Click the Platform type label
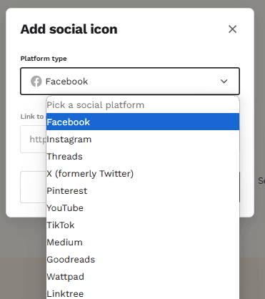 44,59
